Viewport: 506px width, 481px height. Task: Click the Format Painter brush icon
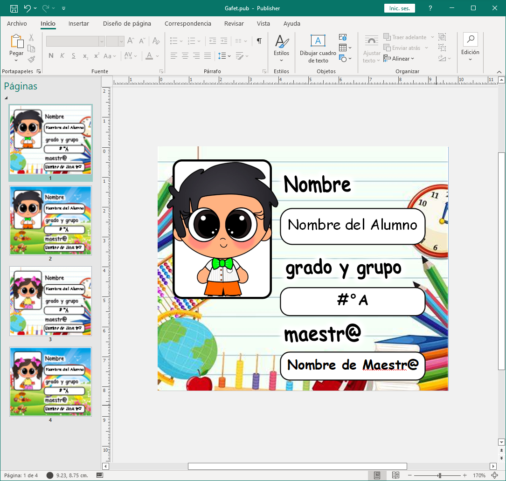coord(31,60)
